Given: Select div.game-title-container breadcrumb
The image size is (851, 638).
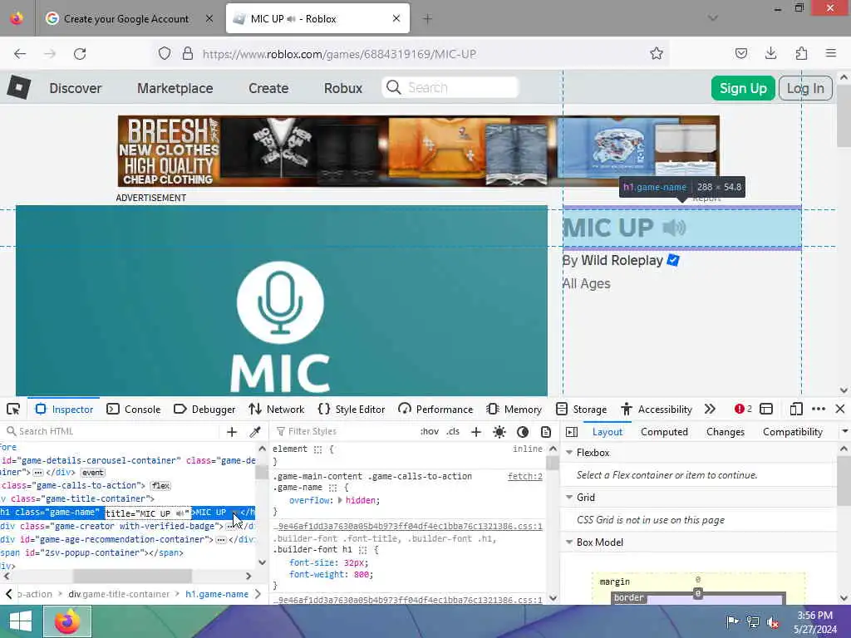Looking at the screenshot, I should pos(119,594).
